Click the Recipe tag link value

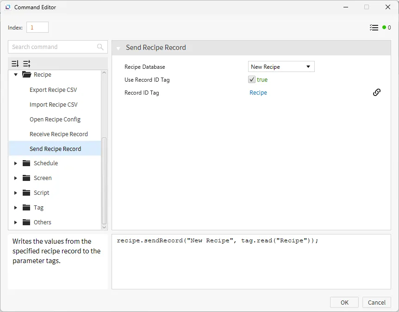tap(258, 93)
